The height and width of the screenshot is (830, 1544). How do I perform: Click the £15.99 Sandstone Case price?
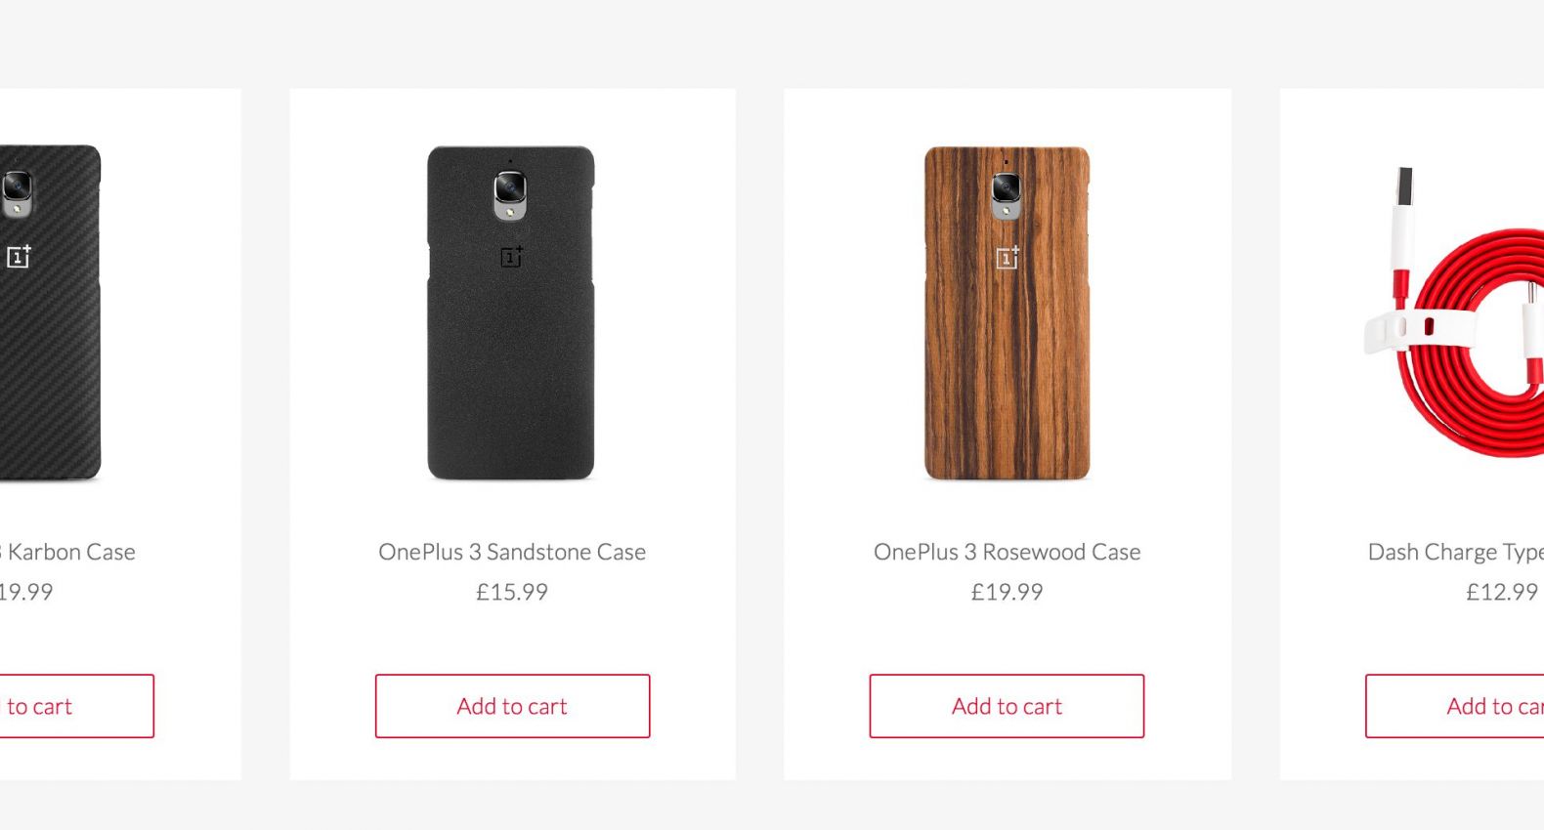tap(512, 592)
